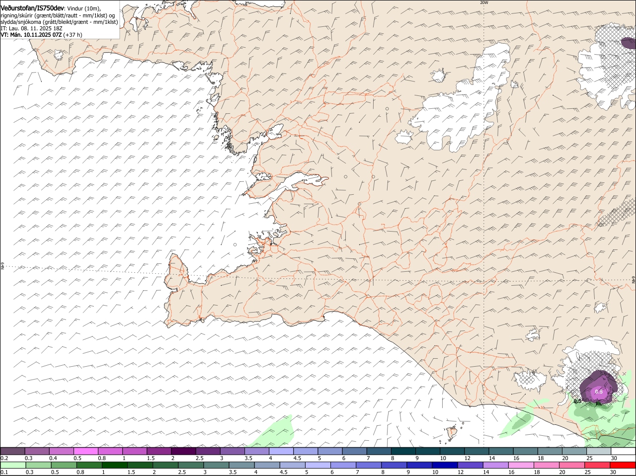
Task: Select the lavender snow swatch between 4 and 4.5
Action: (x=281, y=451)
